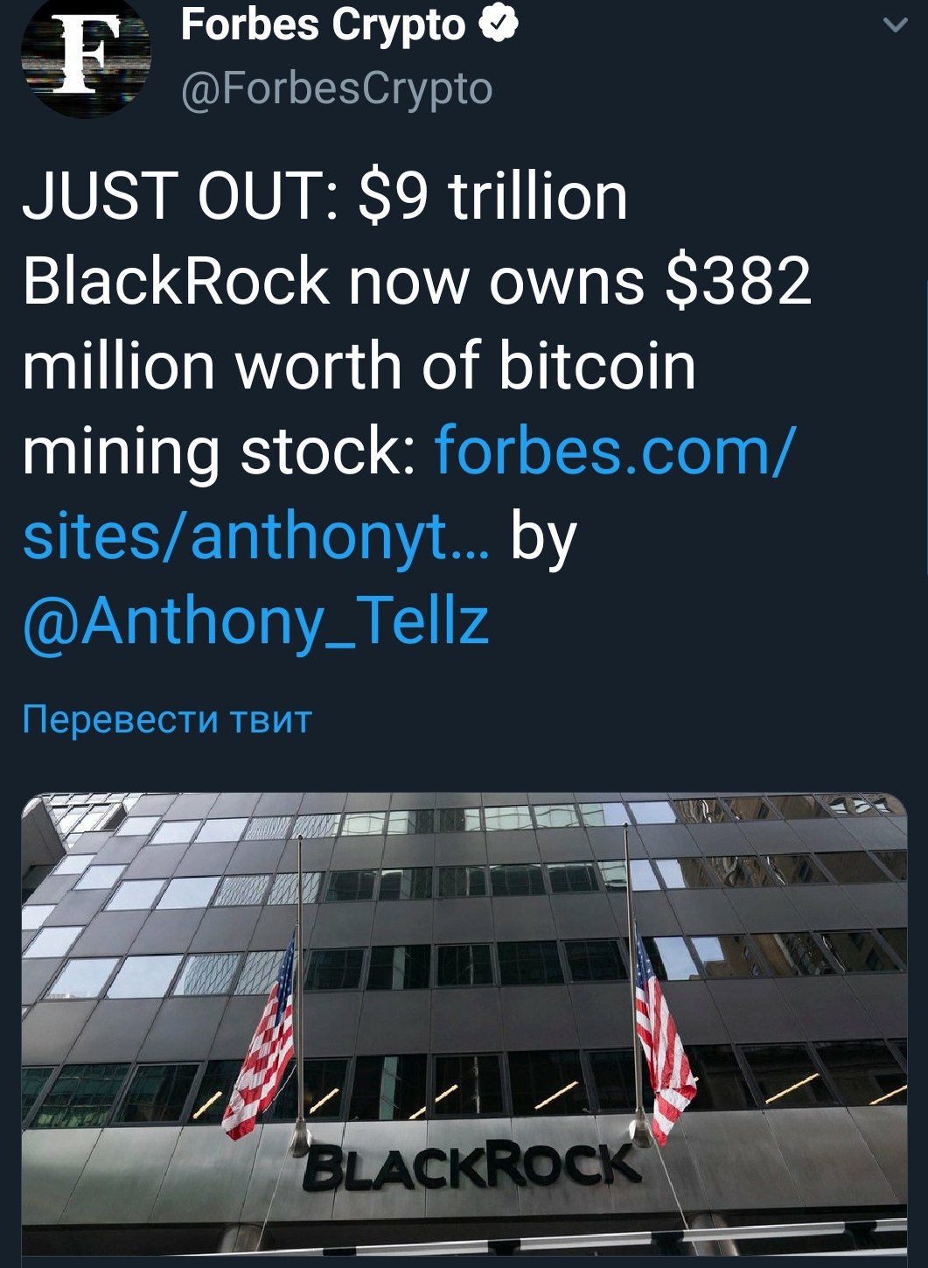Tap the left American flag in photo
928x1268 pixels.
[260, 1041]
